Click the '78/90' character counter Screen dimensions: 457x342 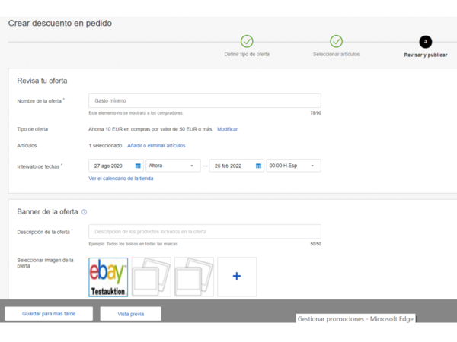(315, 113)
